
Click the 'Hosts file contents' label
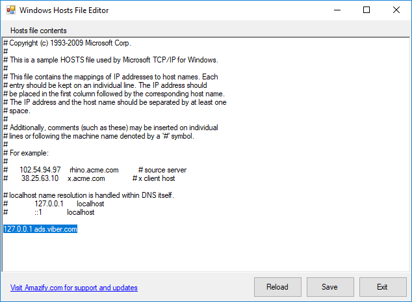pyautogui.click(x=38, y=31)
